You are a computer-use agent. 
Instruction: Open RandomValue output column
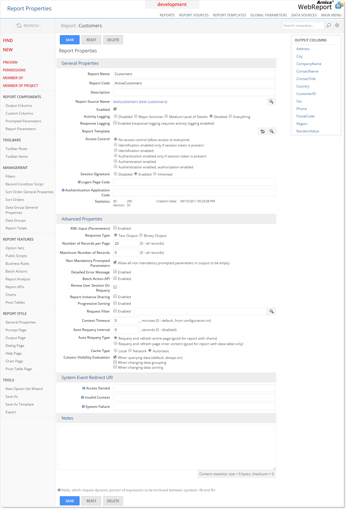(308, 131)
